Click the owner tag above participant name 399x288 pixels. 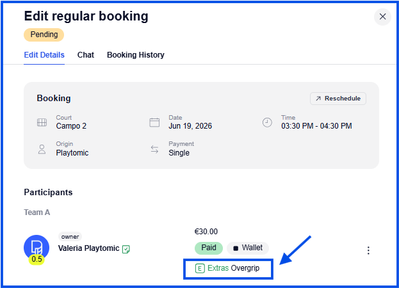(x=70, y=237)
